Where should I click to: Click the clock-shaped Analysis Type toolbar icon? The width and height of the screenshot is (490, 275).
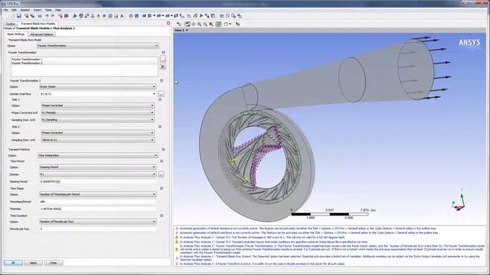tap(131, 15)
